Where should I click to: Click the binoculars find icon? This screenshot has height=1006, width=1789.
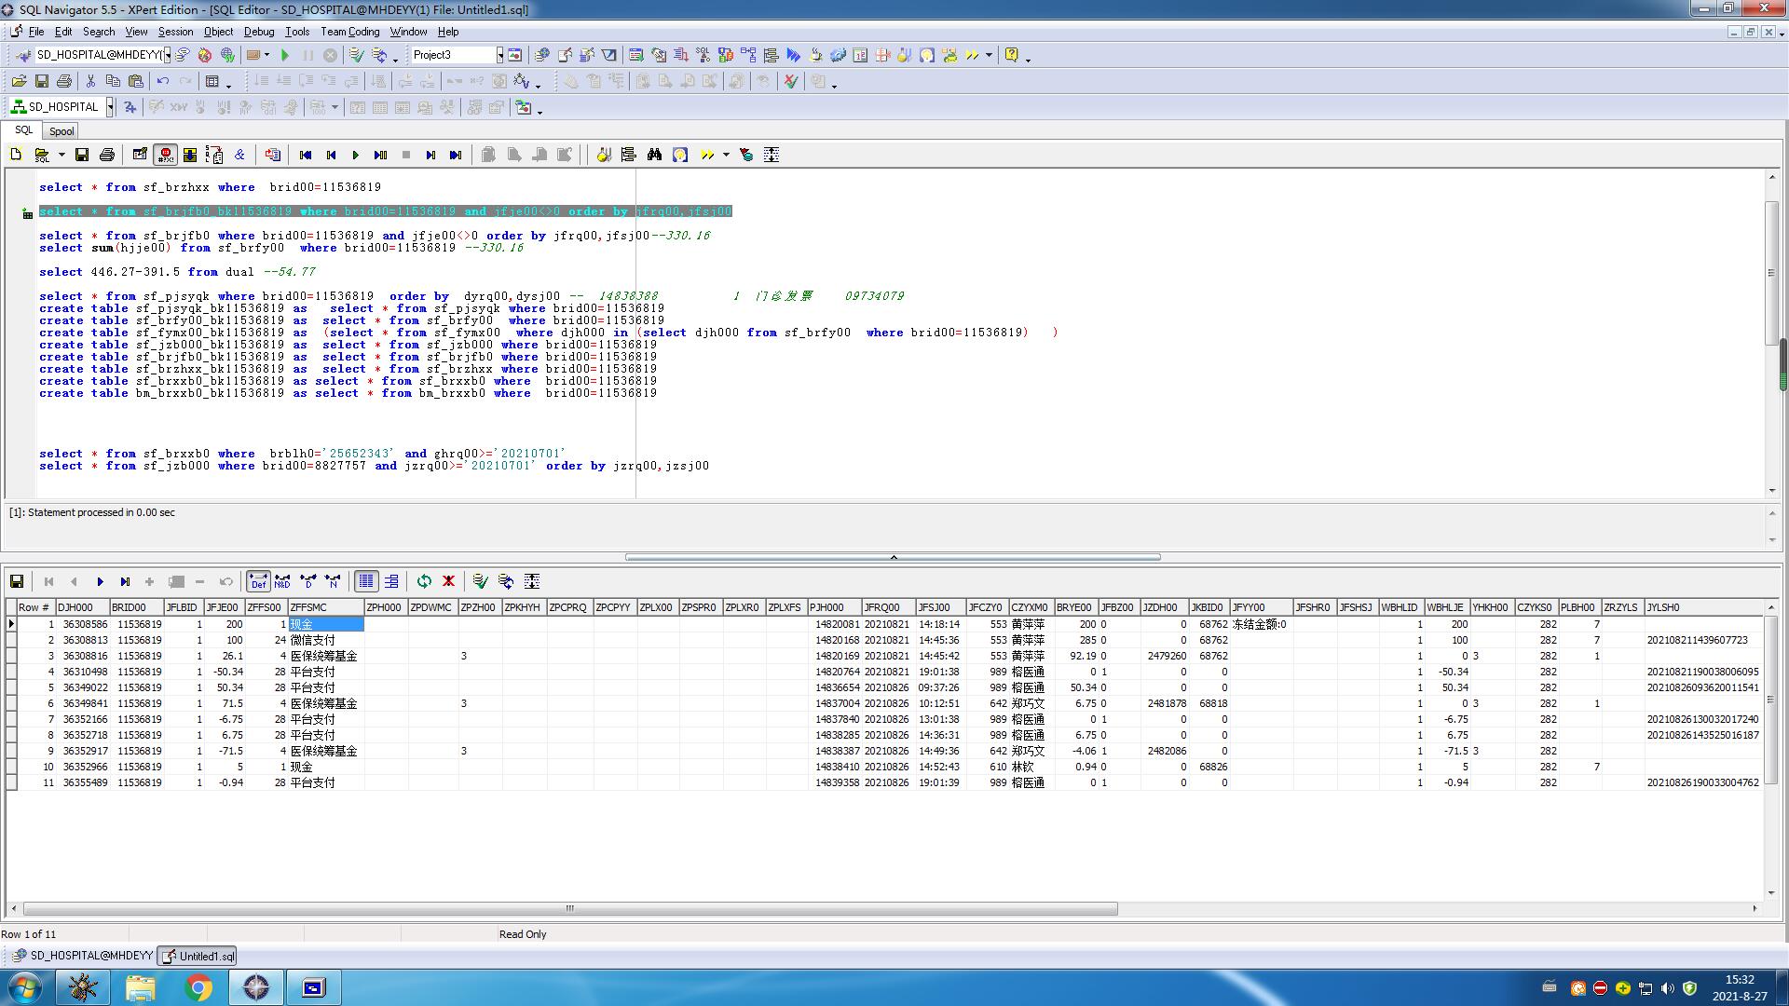pyautogui.click(x=654, y=155)
